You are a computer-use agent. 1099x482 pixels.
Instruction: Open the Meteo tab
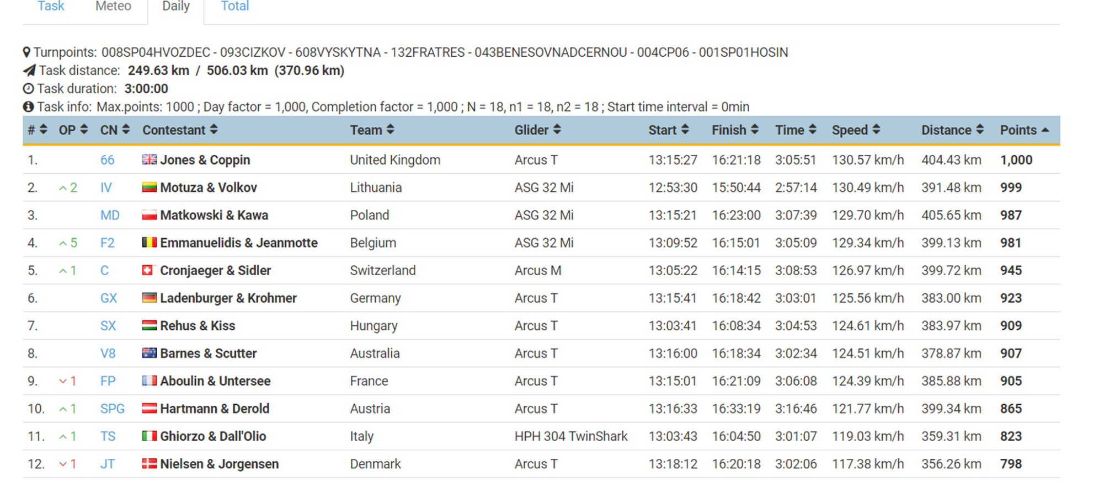[113, 7]
